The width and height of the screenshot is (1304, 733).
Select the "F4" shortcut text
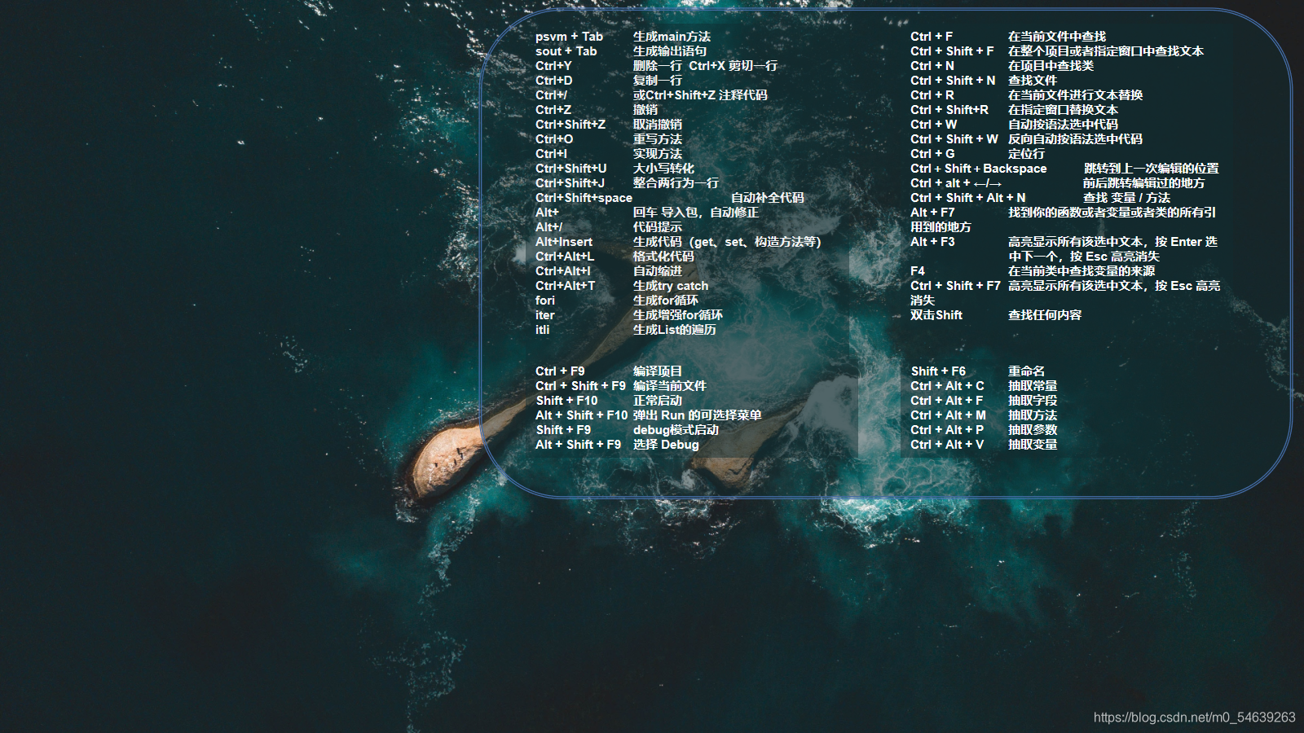(918, 271)
